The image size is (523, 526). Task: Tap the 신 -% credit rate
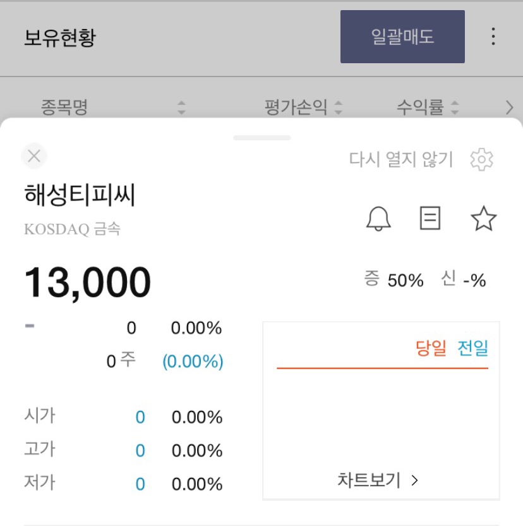click(464, 279)
